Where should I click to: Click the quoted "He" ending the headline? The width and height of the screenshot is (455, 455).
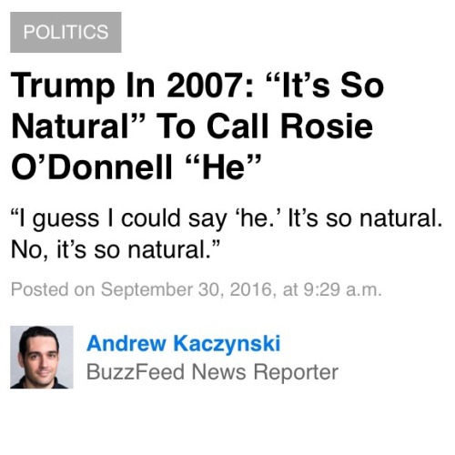(224, 167)
